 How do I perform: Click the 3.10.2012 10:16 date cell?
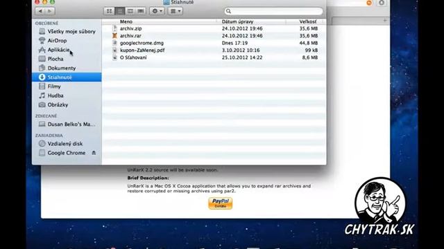pyautogui.click(x=241, y=50)
